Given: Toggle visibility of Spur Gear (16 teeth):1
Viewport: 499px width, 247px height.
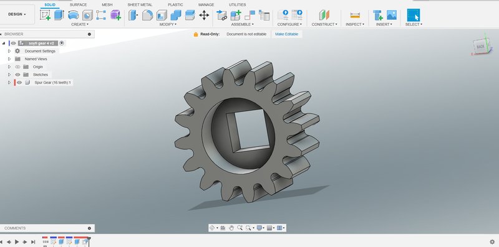Looking at the screenshot, I should tap(19, 83).
